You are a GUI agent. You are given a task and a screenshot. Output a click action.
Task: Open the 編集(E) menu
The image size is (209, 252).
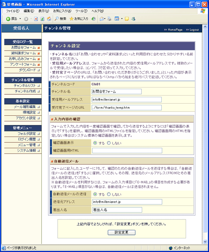pos(29,11)
